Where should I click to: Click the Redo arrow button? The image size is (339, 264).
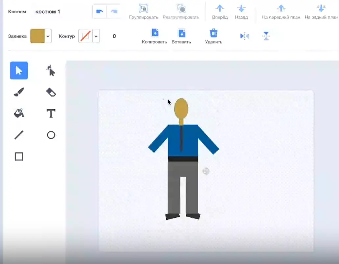click(114, 12)
